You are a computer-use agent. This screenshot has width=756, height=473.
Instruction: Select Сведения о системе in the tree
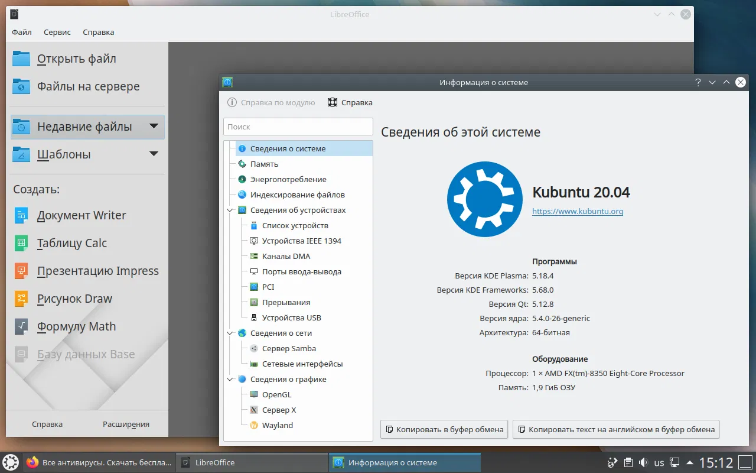[x=304, y=148]
